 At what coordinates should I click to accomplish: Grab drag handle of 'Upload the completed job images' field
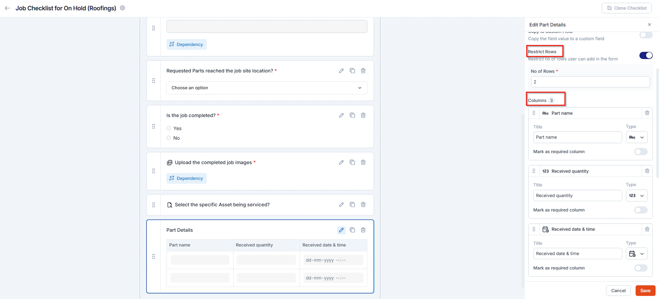point(153,171)
